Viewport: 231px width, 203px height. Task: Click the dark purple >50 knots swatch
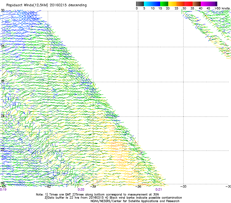(216, 4)
